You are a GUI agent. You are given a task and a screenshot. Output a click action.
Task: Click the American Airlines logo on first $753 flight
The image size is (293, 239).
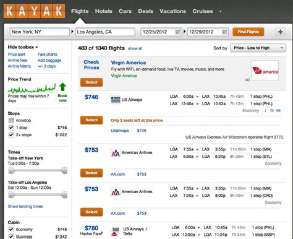[x=116, y=153]
